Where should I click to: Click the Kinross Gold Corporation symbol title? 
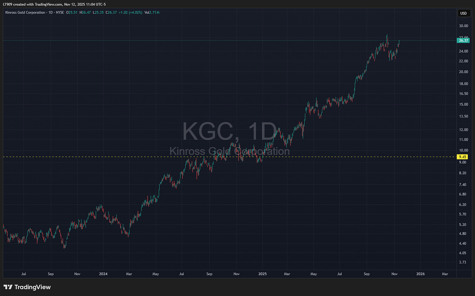pyautogui.click(x=25, y=12)
